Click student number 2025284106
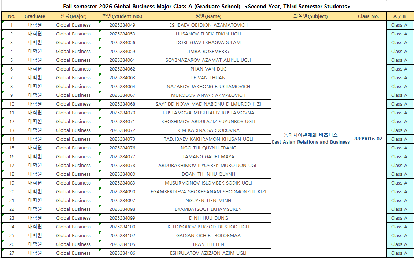 click(x=122, y=253)
